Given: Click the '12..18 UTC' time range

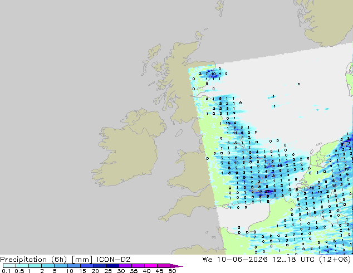Looking at the screenshot, I should pos(295,260).
